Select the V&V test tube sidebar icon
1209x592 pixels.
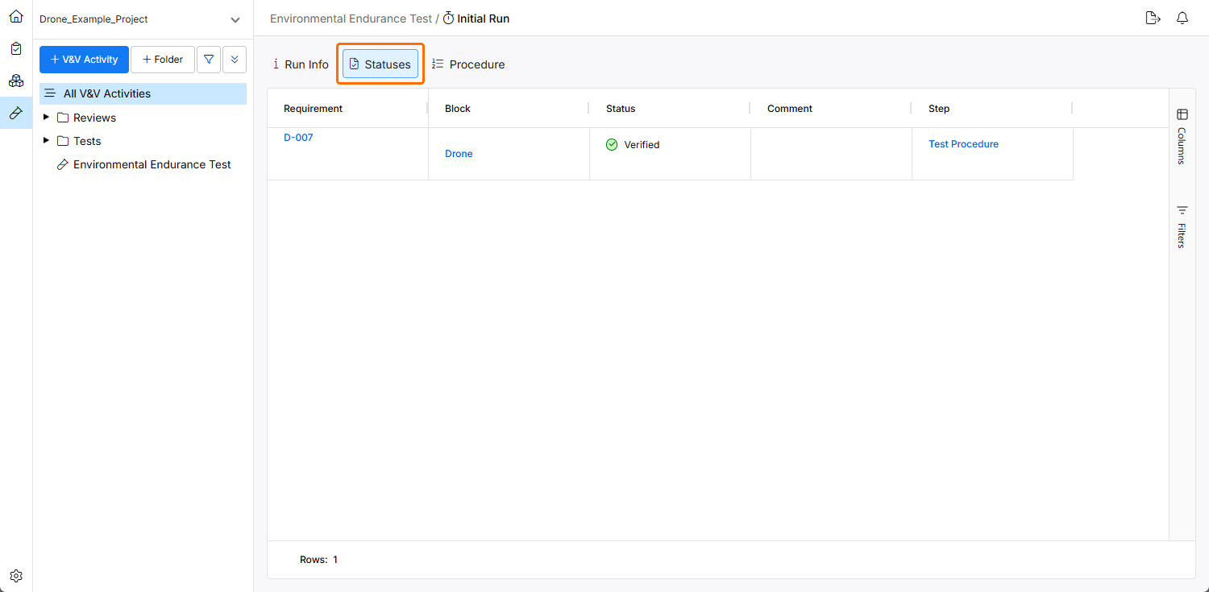pos(16,113)
